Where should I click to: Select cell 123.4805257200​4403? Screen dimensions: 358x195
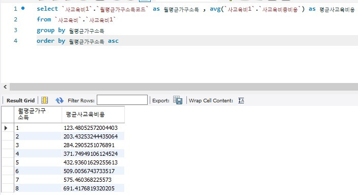click(x=93, y=128)
